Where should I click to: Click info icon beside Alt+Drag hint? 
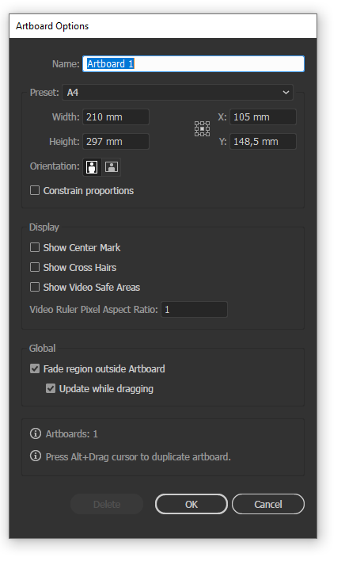coord(36,456)
